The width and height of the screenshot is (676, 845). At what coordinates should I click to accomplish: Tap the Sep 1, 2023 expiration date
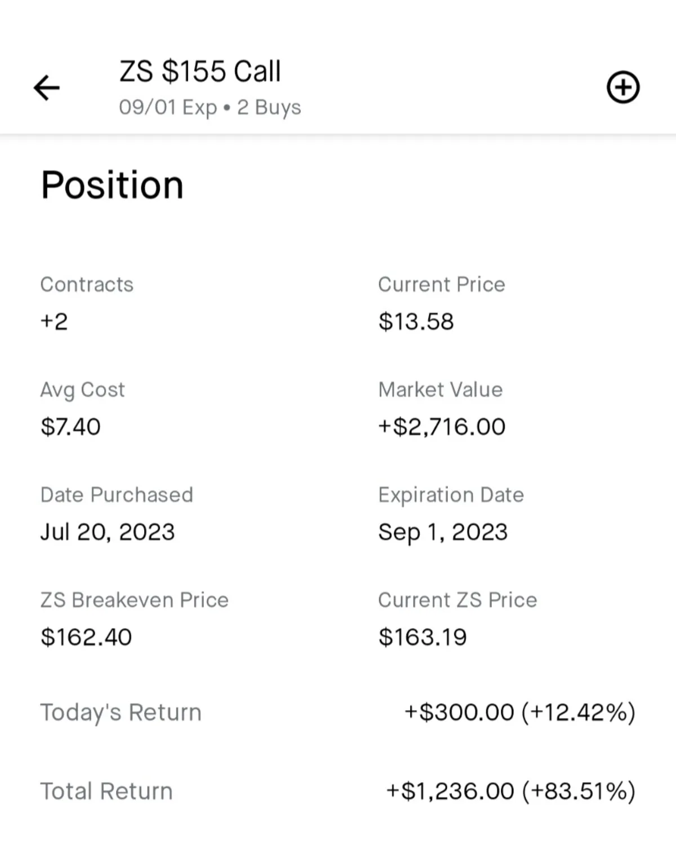pos(443,532)
